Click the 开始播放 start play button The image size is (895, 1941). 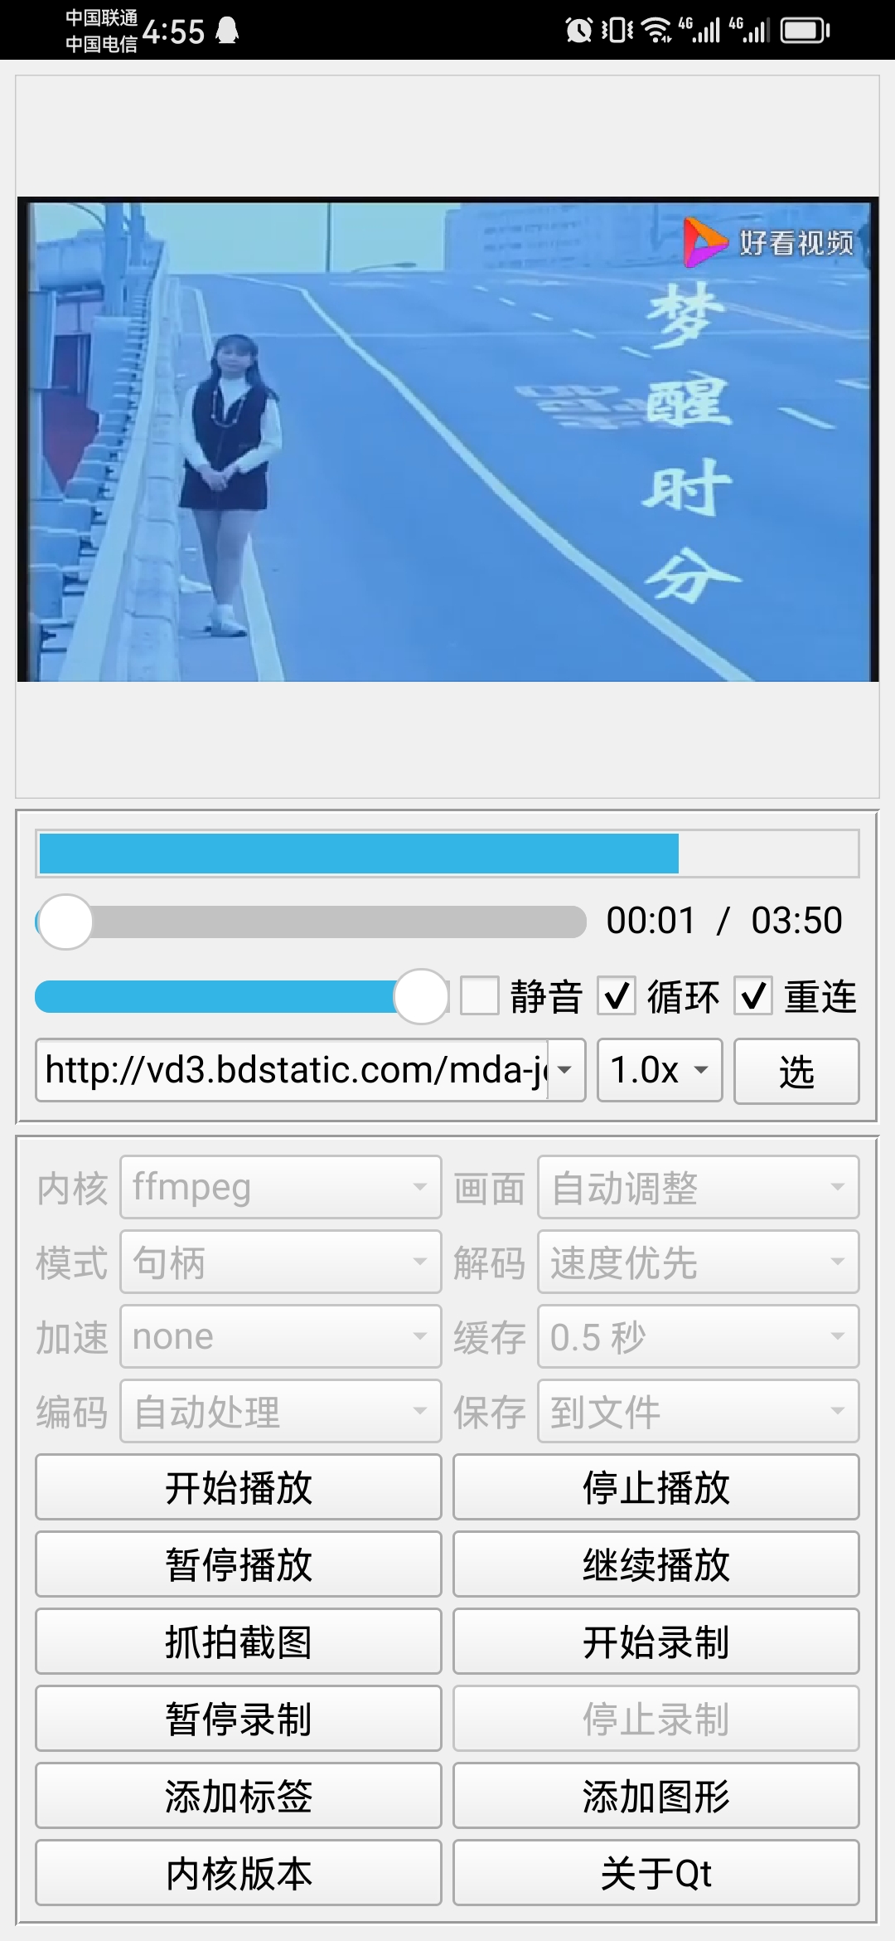(239, 1487)
